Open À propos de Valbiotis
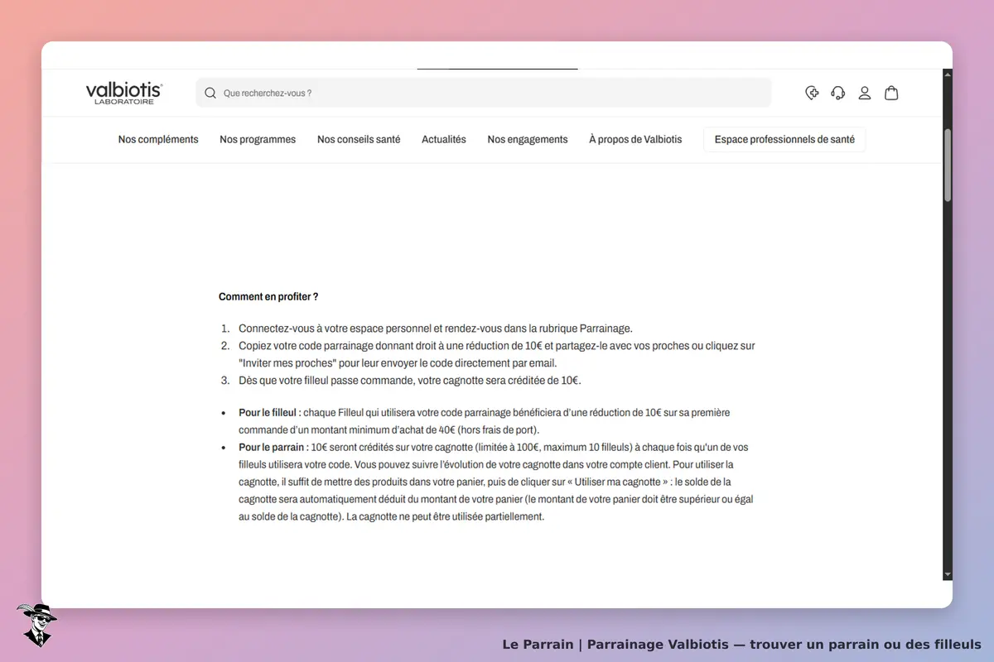 pos(635,140)
